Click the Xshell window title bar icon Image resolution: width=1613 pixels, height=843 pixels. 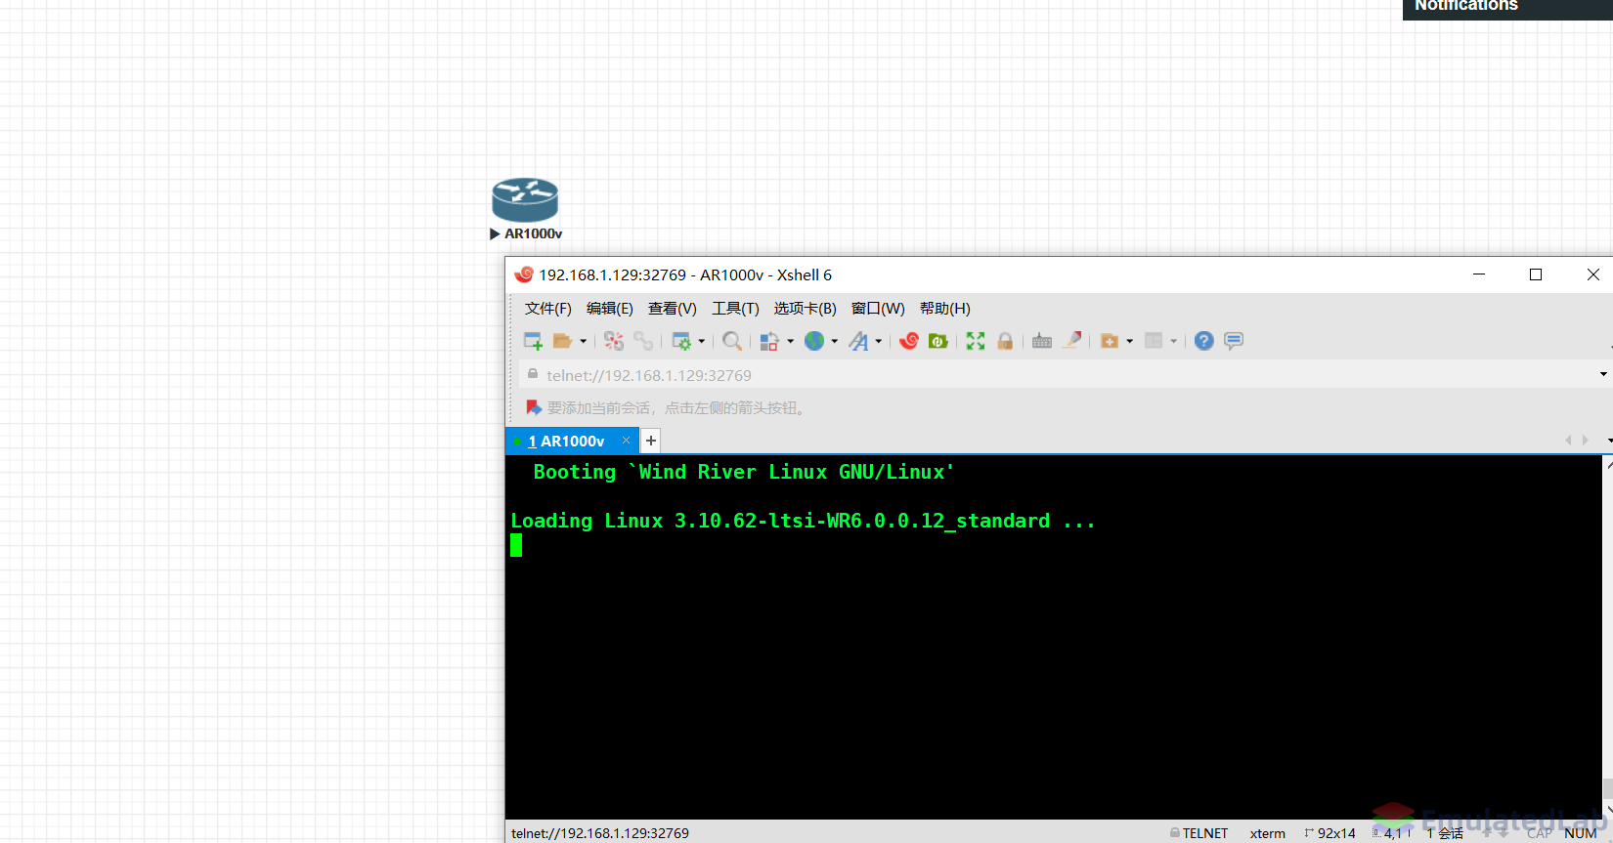(x=524, y=274)
